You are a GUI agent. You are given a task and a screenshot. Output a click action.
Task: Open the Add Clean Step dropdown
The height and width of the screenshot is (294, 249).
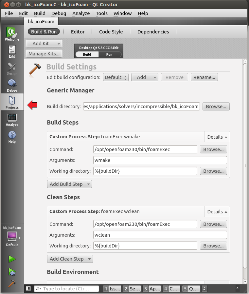pyautogui.click(x=70, y=259)
